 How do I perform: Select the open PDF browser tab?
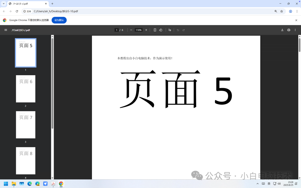tap(25, 4)
